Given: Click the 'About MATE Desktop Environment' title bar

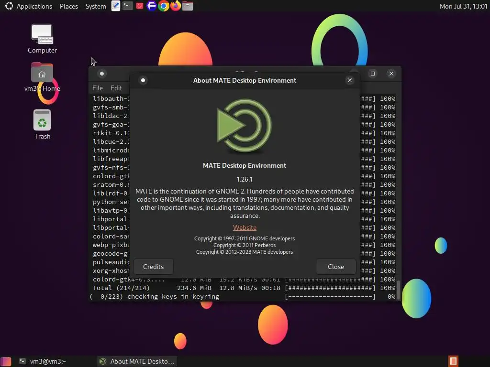Looking at the screenshot, I should [245, 80].
